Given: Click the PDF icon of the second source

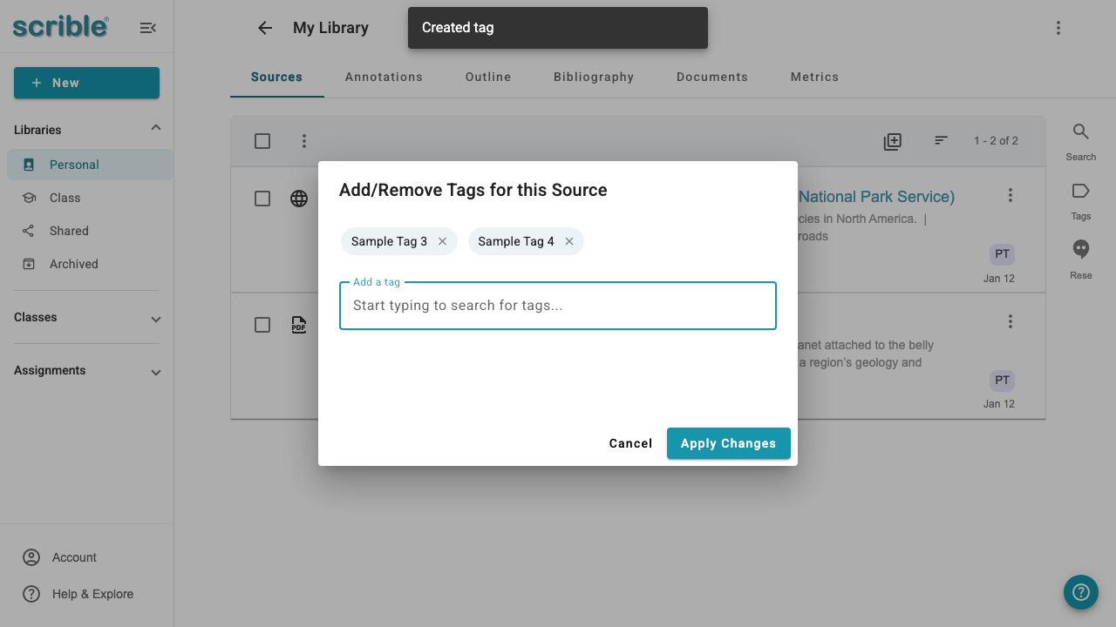Looking at the screenshot, I should 299,325.
